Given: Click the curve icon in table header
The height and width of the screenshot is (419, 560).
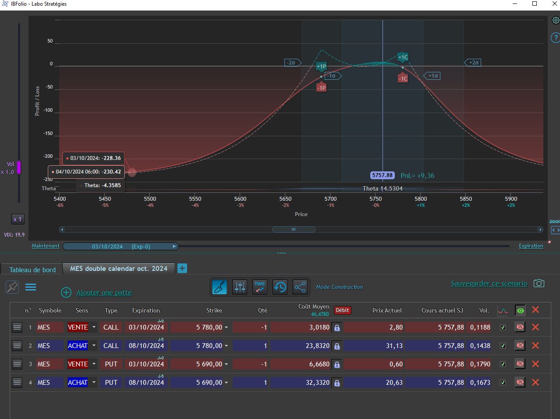Looking at the screenshot, I should pos(503,311).
